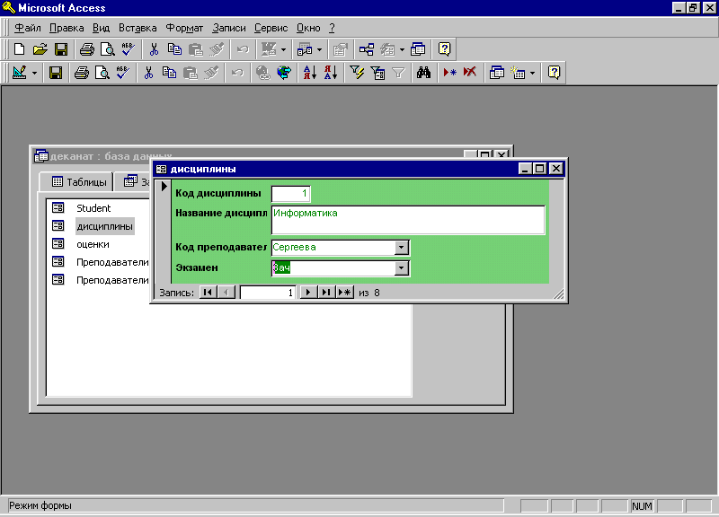Click the record number box showing 1
Viewport: 719px width, 517px height.
[268, 292]
